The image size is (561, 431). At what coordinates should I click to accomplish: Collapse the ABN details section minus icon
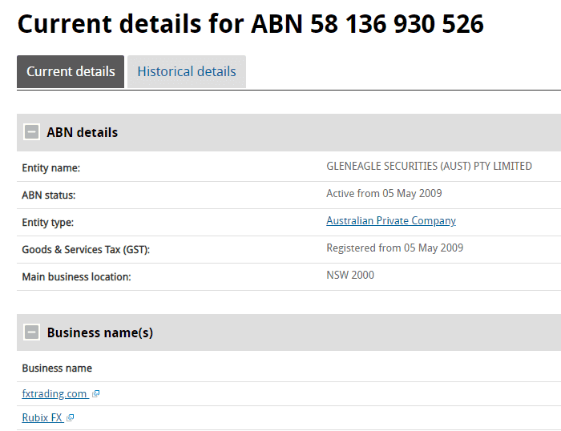click(31, 132)
